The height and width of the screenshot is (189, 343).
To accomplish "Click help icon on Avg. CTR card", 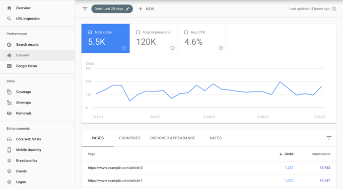I will [x=221, y=48].
